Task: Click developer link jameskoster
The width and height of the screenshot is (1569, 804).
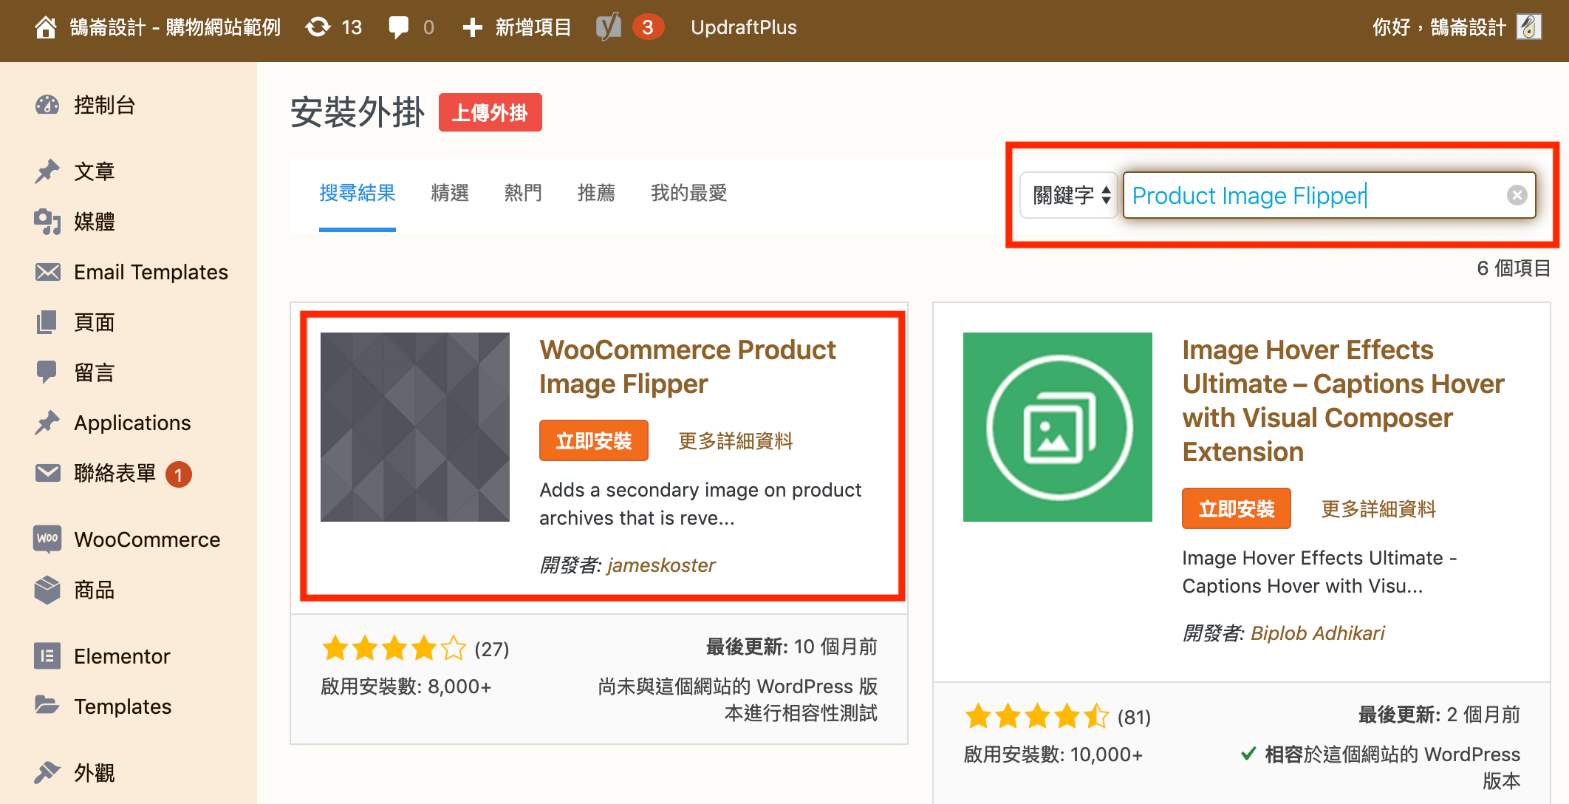Action: (x=660, y=565)
